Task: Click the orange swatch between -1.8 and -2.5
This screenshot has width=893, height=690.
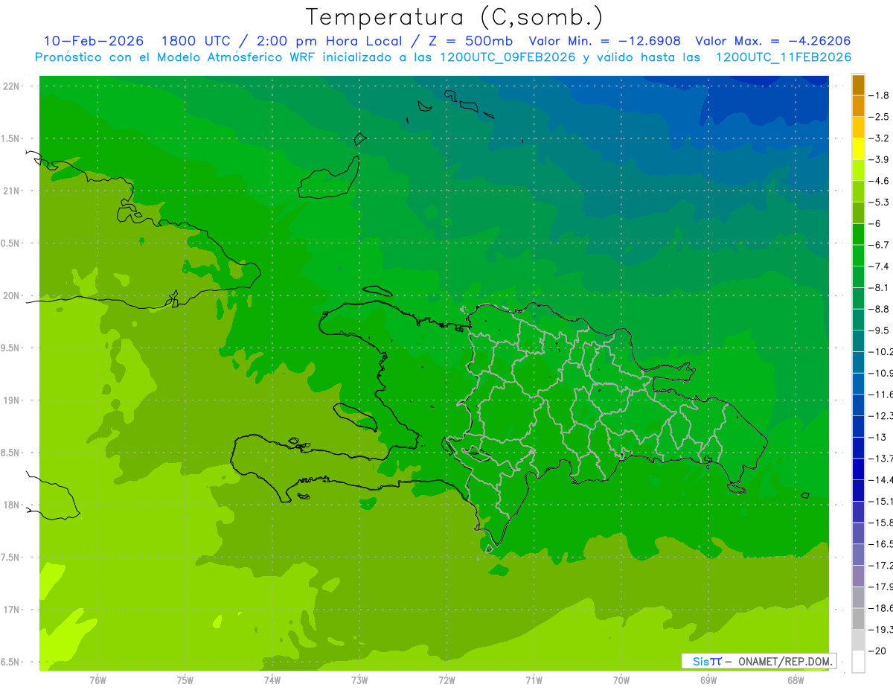Action: coord(858,106)
